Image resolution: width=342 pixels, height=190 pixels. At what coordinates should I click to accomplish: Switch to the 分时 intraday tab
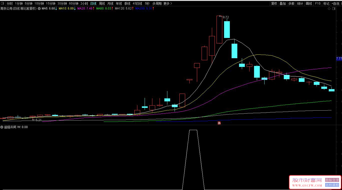point(9,3)
